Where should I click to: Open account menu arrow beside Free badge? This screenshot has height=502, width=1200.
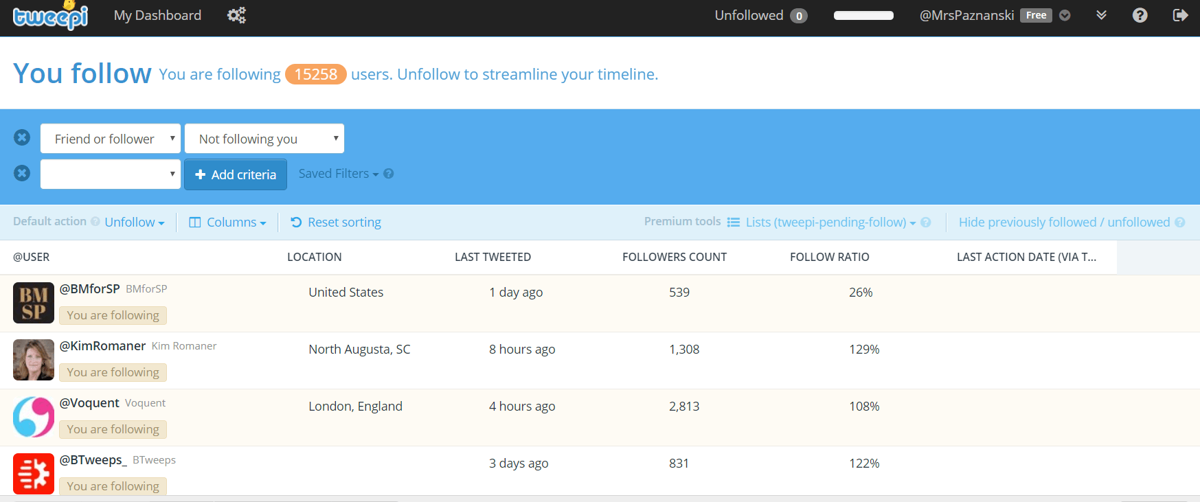point(1065,15)
